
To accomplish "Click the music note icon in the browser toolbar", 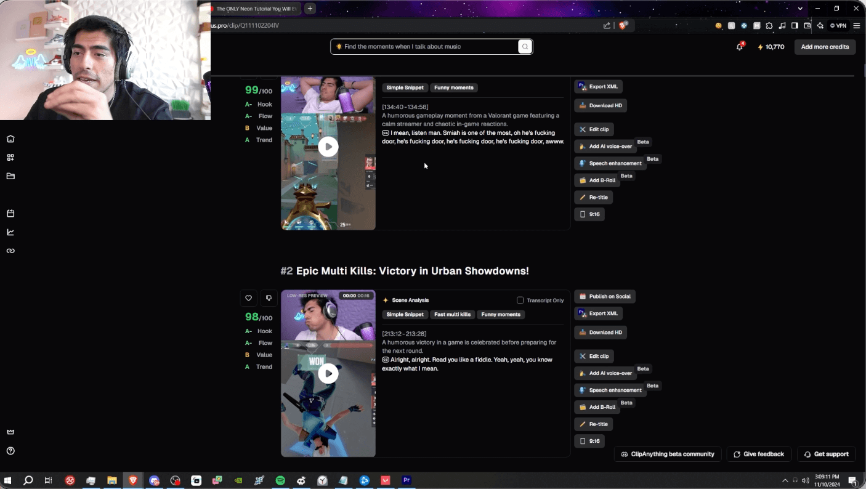I will coord(782,26).
